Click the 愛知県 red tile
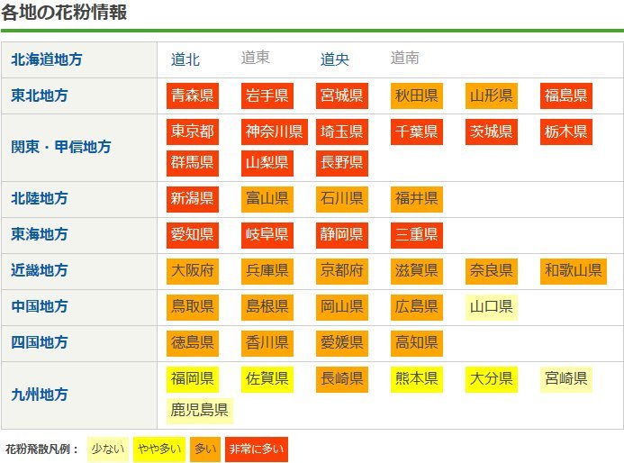 [x=193, y=234]
